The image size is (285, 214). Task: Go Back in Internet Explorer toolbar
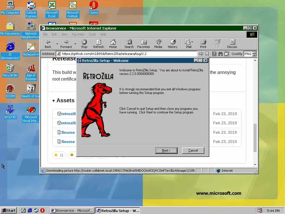tap(48, 44)
